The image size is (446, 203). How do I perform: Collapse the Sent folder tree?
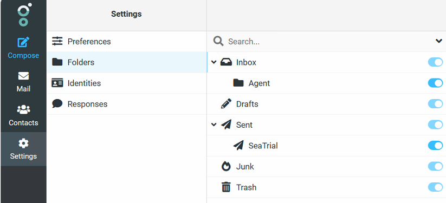click(x=214, y=125)
